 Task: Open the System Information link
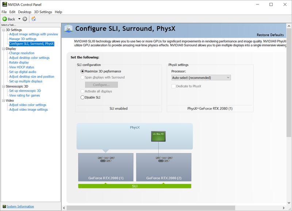[20, 207]
